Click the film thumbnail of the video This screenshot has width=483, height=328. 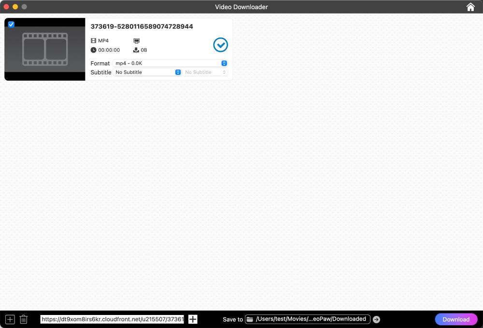point(44,49)
